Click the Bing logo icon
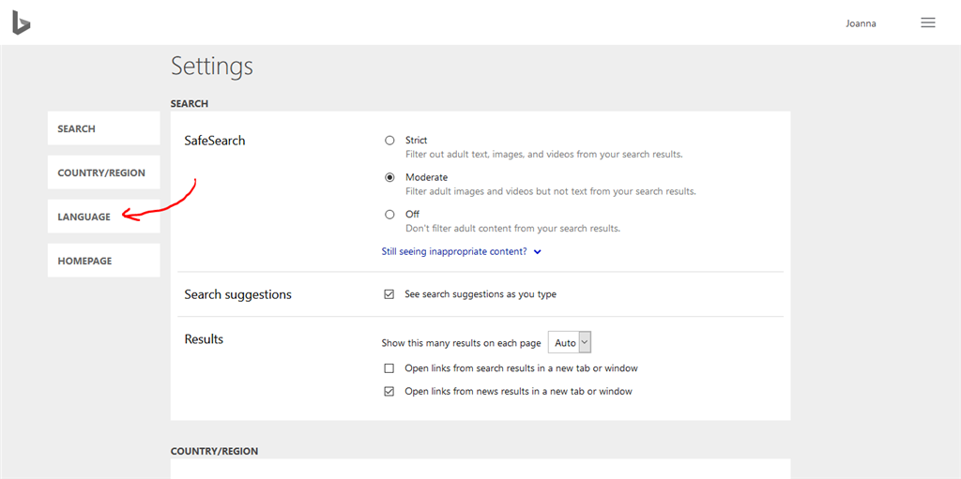 coord(21,22)
